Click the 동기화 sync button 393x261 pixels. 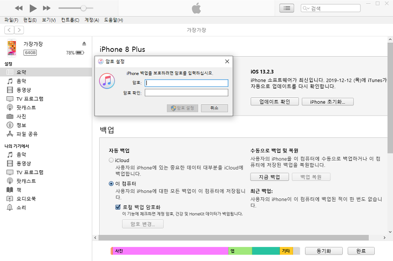(x=323, y=251)
